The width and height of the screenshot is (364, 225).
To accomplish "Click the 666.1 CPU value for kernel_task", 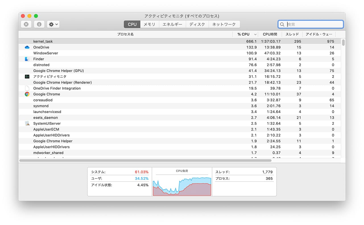I will pos(251,41).
